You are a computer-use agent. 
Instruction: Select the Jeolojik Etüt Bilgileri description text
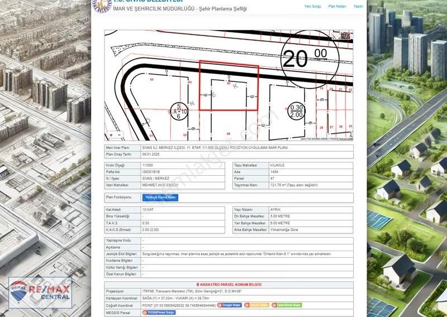[236, 254]
